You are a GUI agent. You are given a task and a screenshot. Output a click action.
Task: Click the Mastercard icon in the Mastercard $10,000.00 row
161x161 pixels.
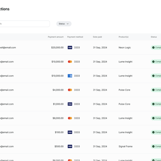[70, 62]
